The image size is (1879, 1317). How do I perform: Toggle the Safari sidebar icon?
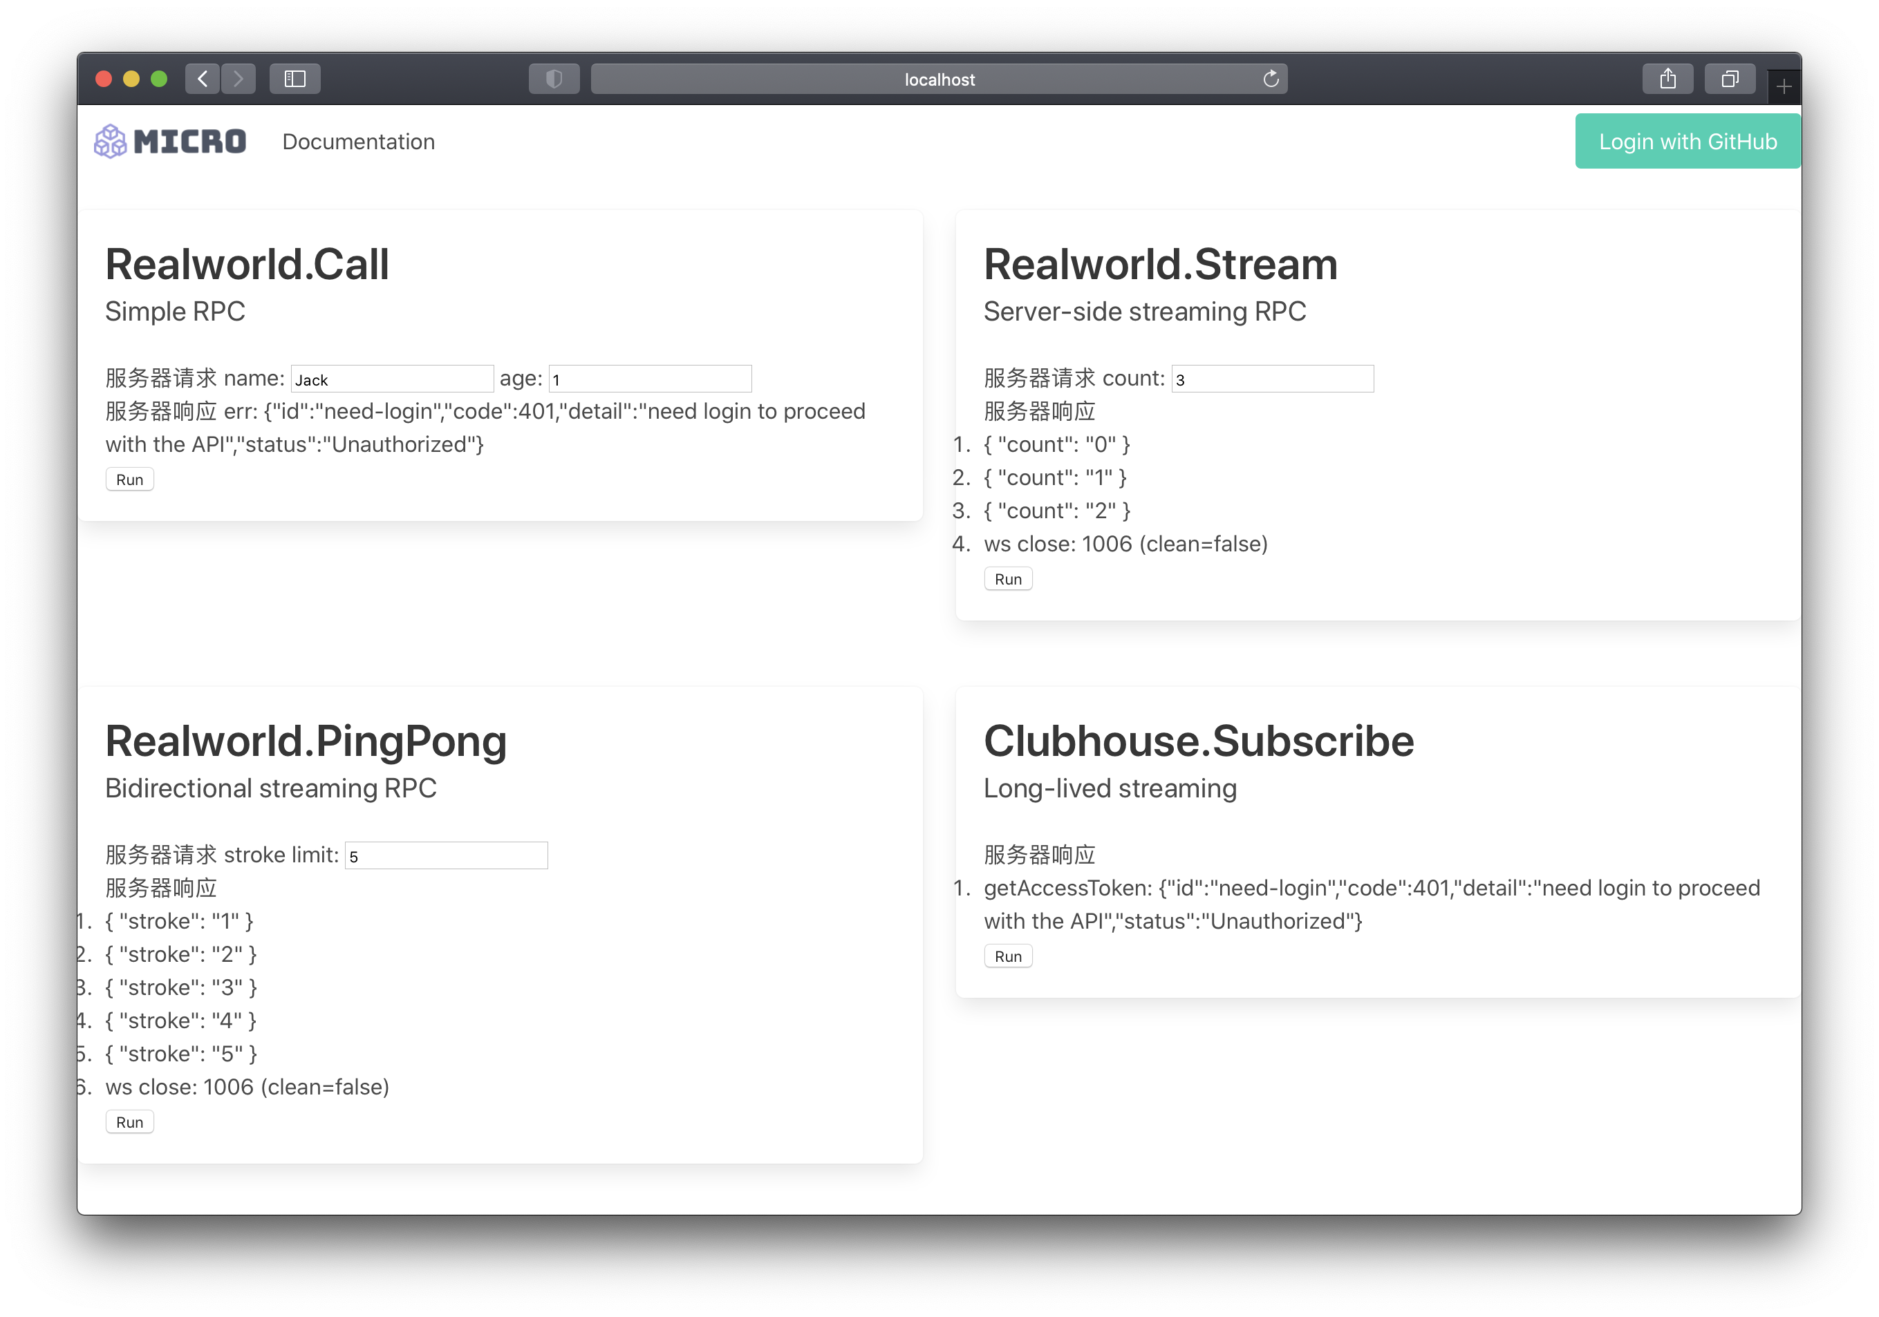click(295, 79)
